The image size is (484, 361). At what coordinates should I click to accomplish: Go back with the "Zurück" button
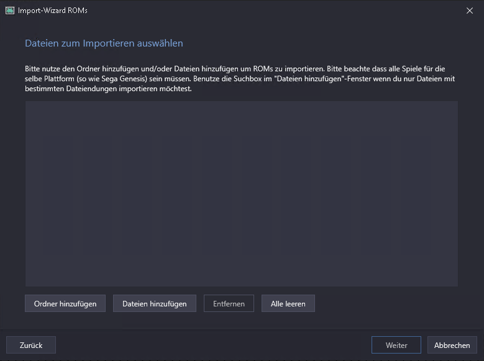(31, 345)
